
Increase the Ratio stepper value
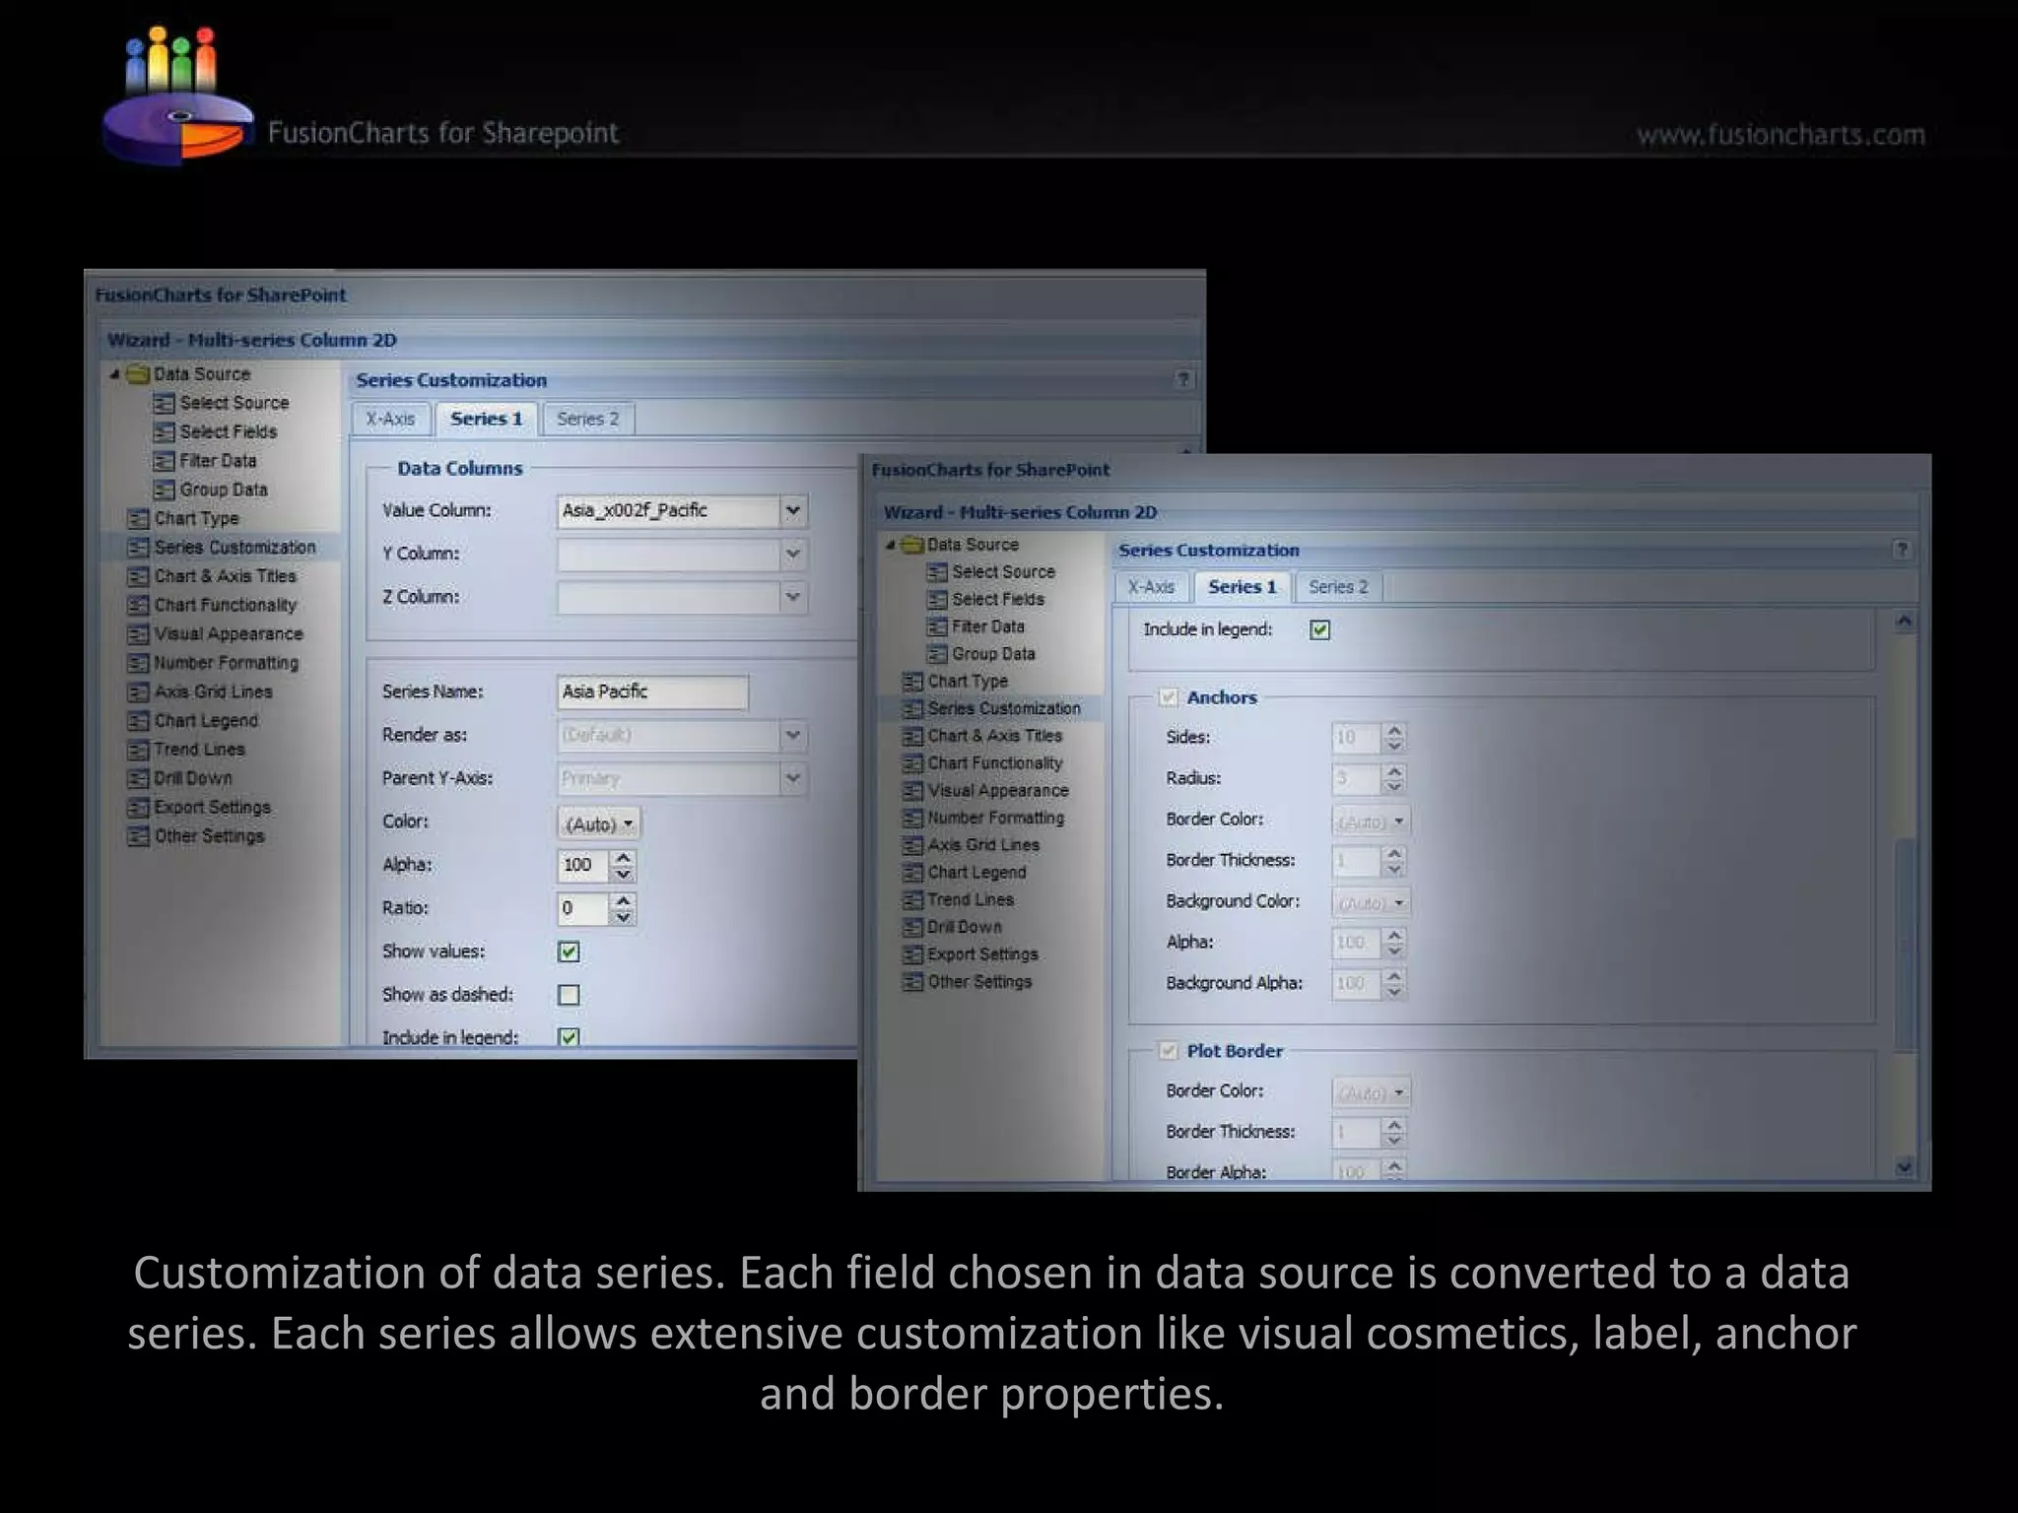coord(623,901)
